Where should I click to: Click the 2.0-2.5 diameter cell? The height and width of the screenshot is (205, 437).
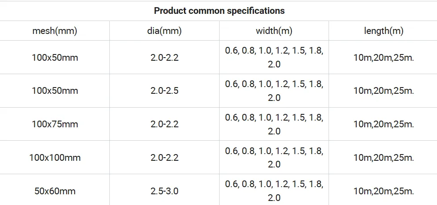pyautogui.click(x=164, y=91)
